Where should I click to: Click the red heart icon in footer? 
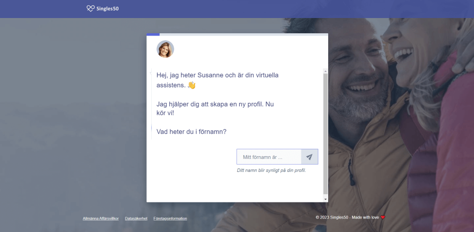(383, 217)
